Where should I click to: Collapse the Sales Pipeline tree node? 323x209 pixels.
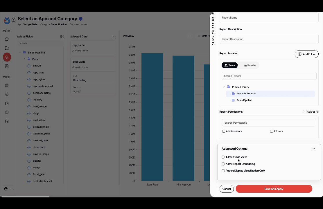click(20, 53)
